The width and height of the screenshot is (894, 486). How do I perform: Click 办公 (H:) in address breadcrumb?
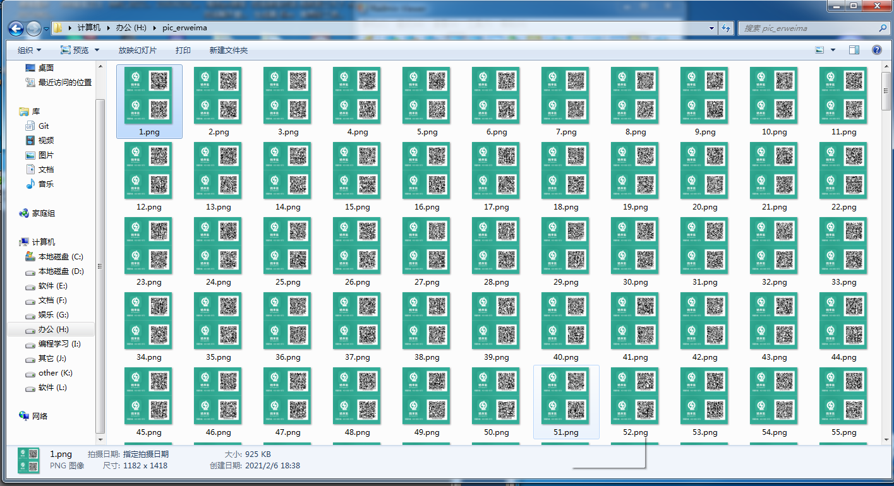pos(130,28)
